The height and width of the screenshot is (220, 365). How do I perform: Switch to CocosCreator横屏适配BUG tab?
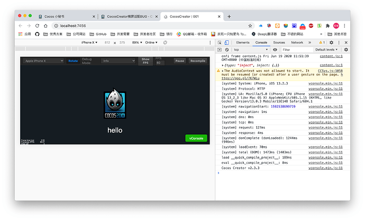[x=129, y=16]
